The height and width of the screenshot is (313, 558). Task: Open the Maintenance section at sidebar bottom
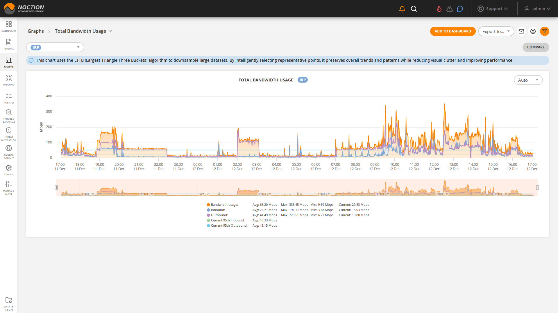[9, 302]
